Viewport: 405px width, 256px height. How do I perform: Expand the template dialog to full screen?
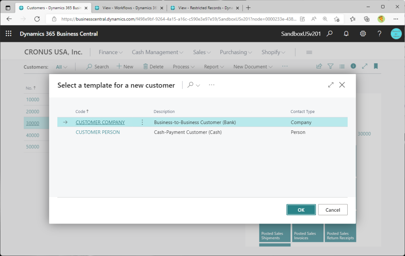point(331,85)
